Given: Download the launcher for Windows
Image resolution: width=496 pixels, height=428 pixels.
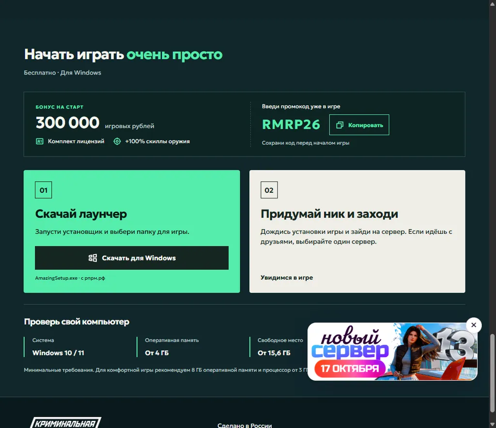Looking at the screenshot, I should tap(132, 258).
